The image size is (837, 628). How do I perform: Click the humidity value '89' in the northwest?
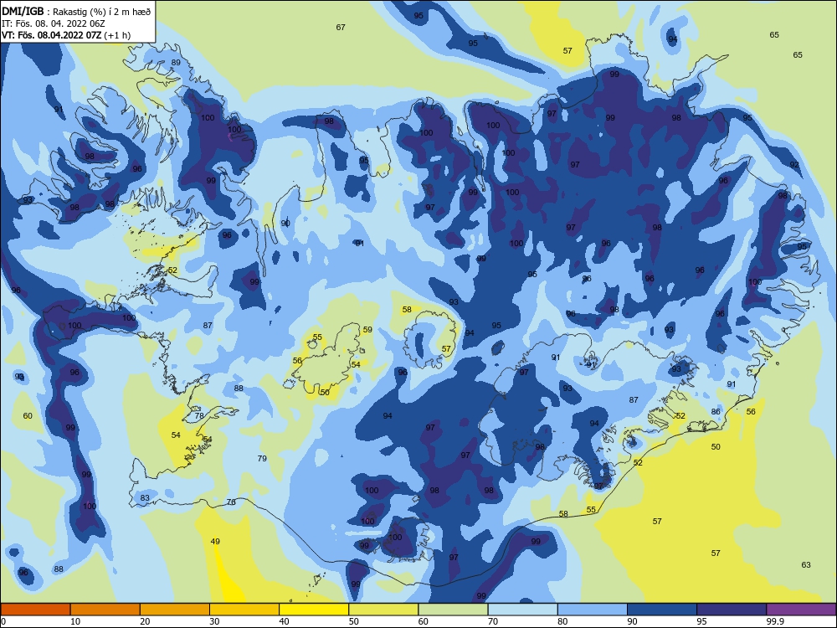pos(176,63)
